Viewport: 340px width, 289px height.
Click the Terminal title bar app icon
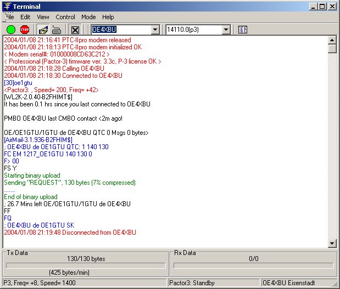point(7,6)
